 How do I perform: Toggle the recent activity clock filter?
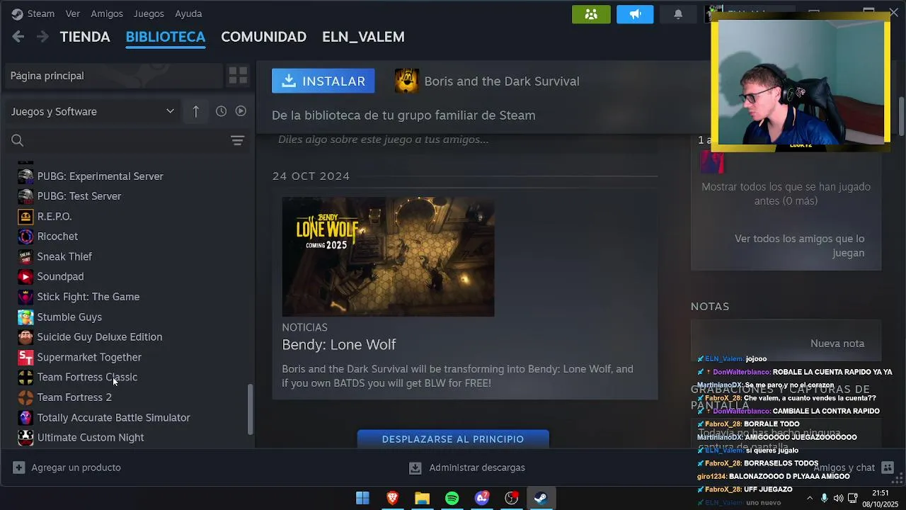pyautogui.click(x=221, y=111)
